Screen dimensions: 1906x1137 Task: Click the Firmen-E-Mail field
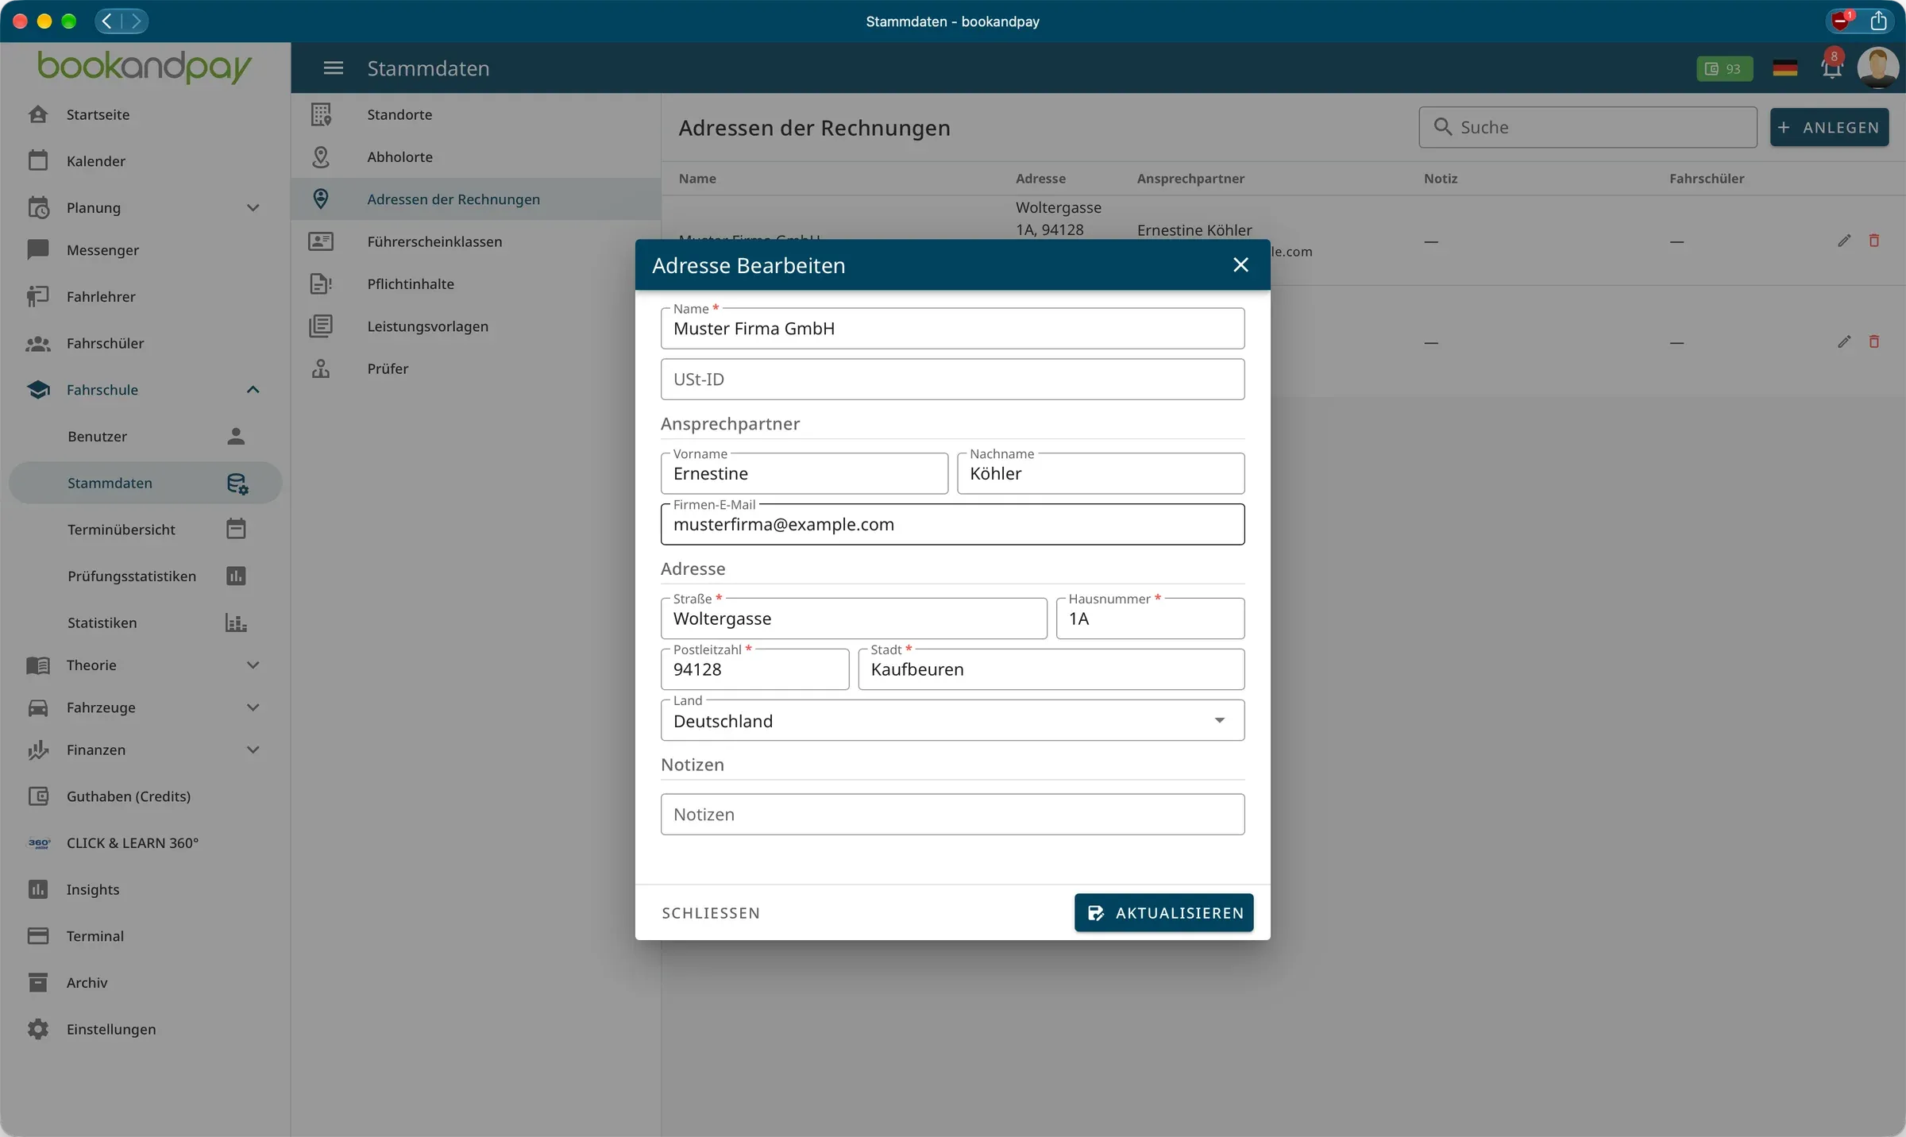click(x=952, y=524)
